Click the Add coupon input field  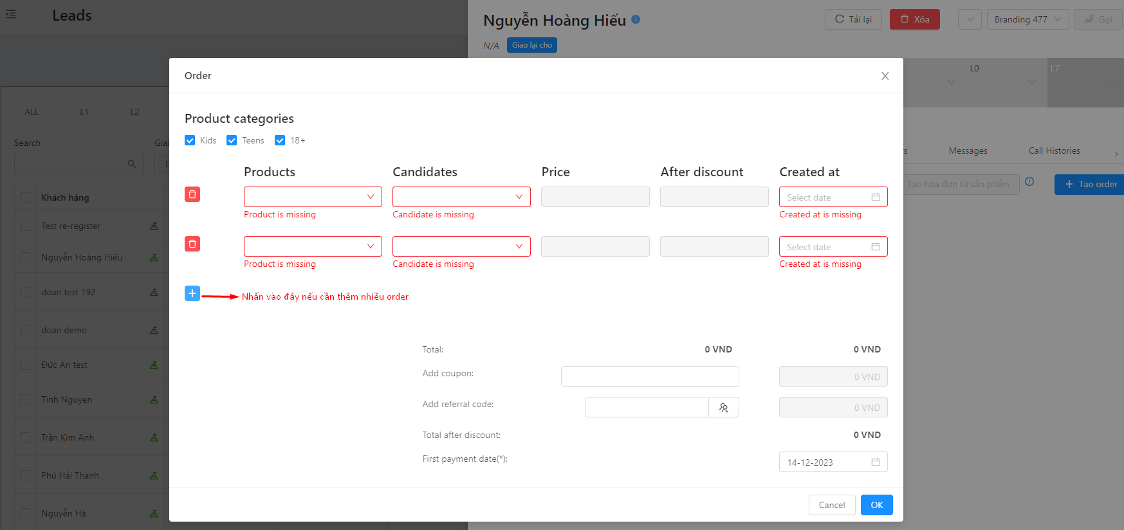(650, 376)
